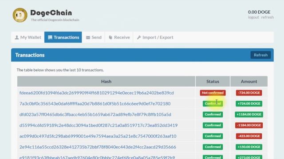The width and height of the screenshot is (284, 159).
Task: Click the My Wallet person icon
Action: [17, 37]
